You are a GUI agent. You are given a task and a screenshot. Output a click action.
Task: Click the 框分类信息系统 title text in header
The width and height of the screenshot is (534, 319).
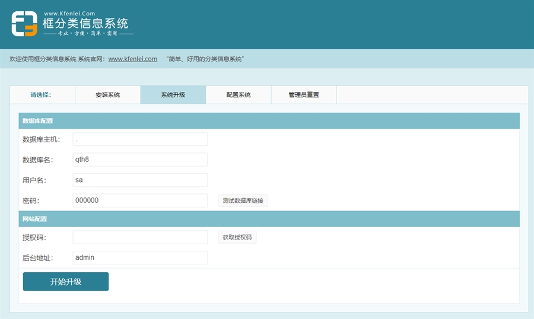coord(85,24)
